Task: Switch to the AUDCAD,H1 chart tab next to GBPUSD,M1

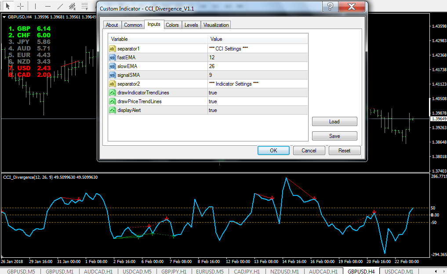Action: tap(98, 271)
